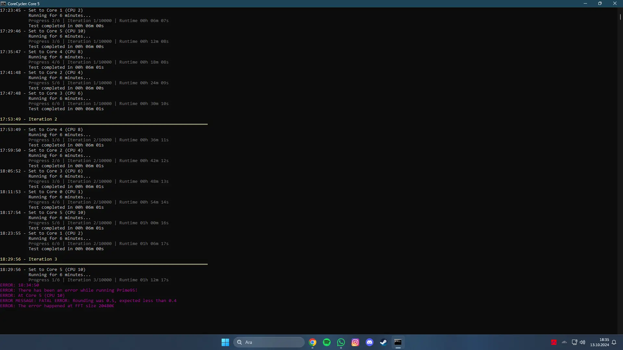
Task: Click the '17:53:49 - Set to Core 4' line
Action: (x=42, y=130)
